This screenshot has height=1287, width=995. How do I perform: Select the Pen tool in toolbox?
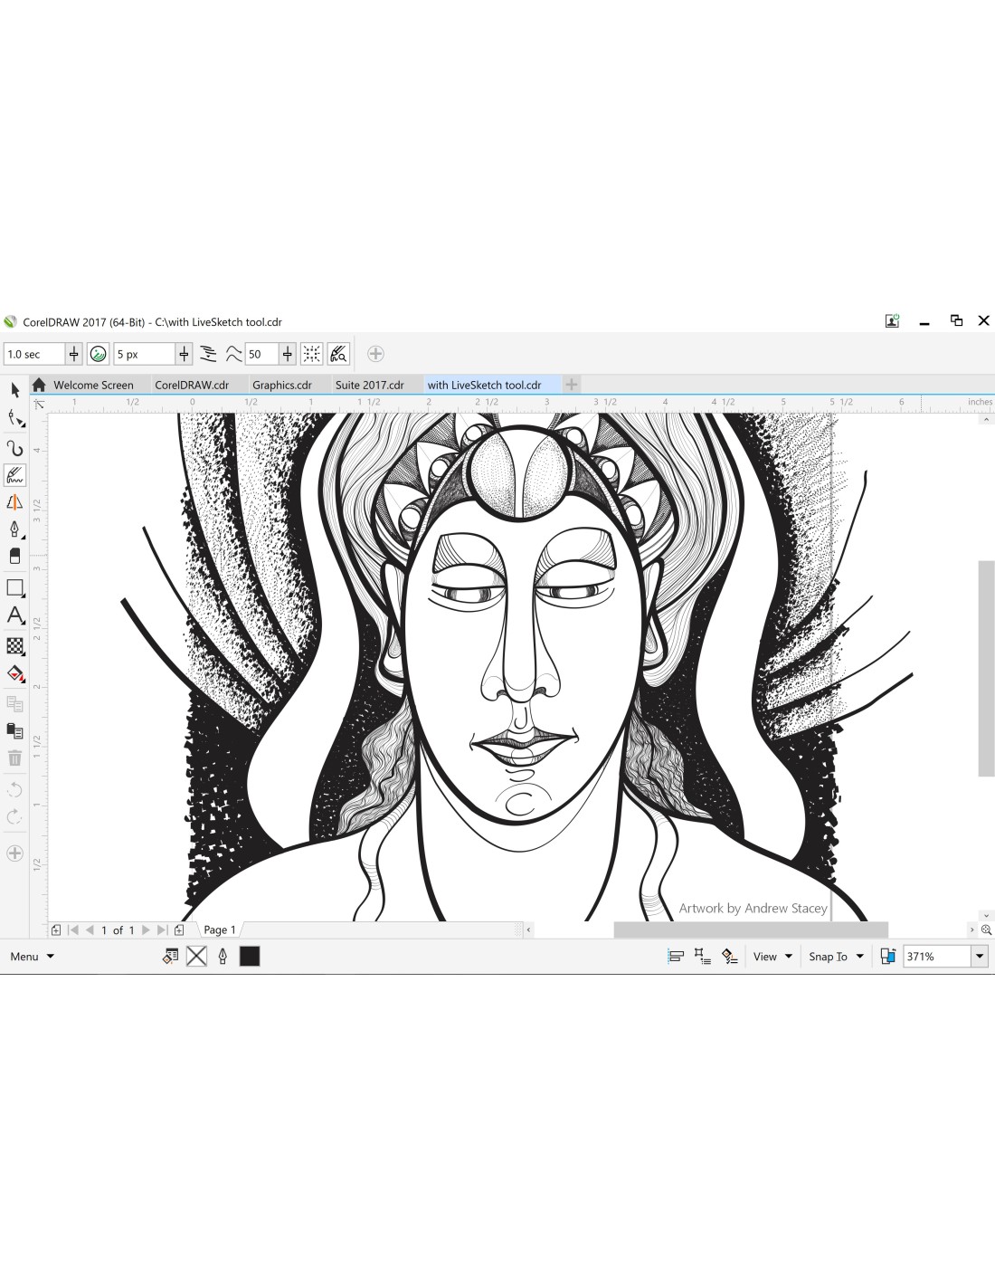(x=14, y=529)
